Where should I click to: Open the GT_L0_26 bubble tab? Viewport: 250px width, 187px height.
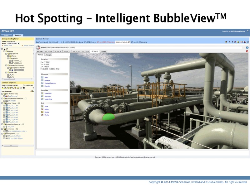[x=48, y=51]
